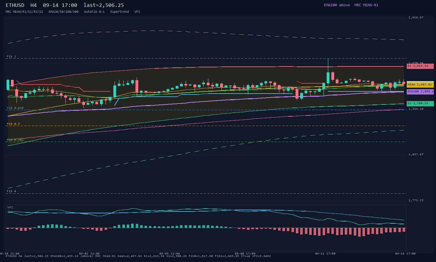
Task: Select the EMA20/50/100/200 indicator label
Action: click(64, 12)
